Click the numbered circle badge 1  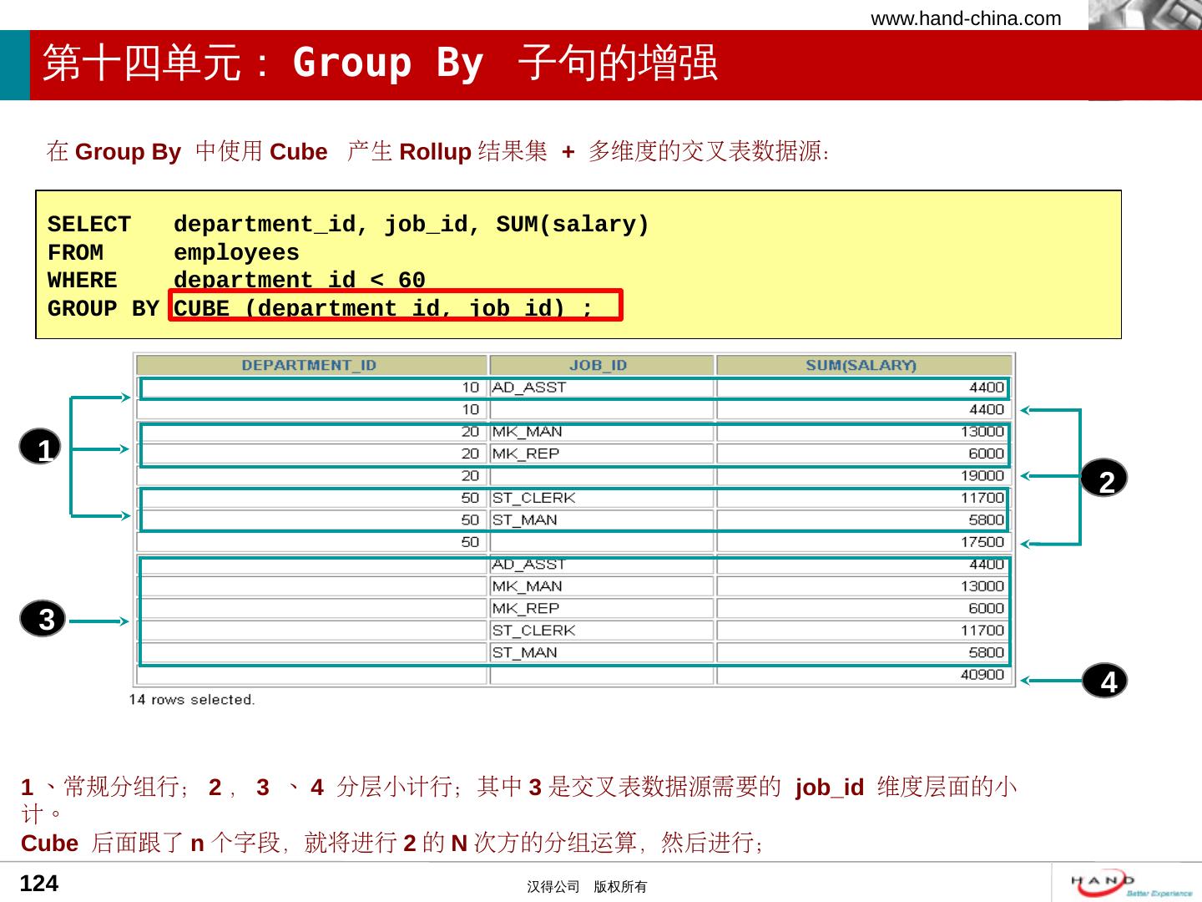coord(40,448)
